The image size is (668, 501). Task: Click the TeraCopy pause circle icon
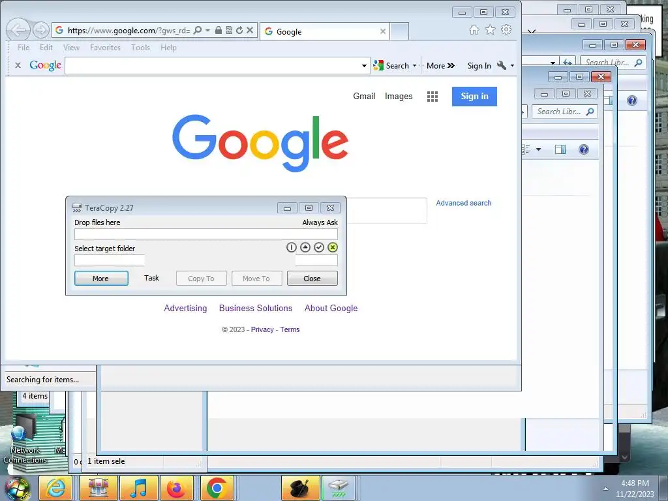point(292,247)
